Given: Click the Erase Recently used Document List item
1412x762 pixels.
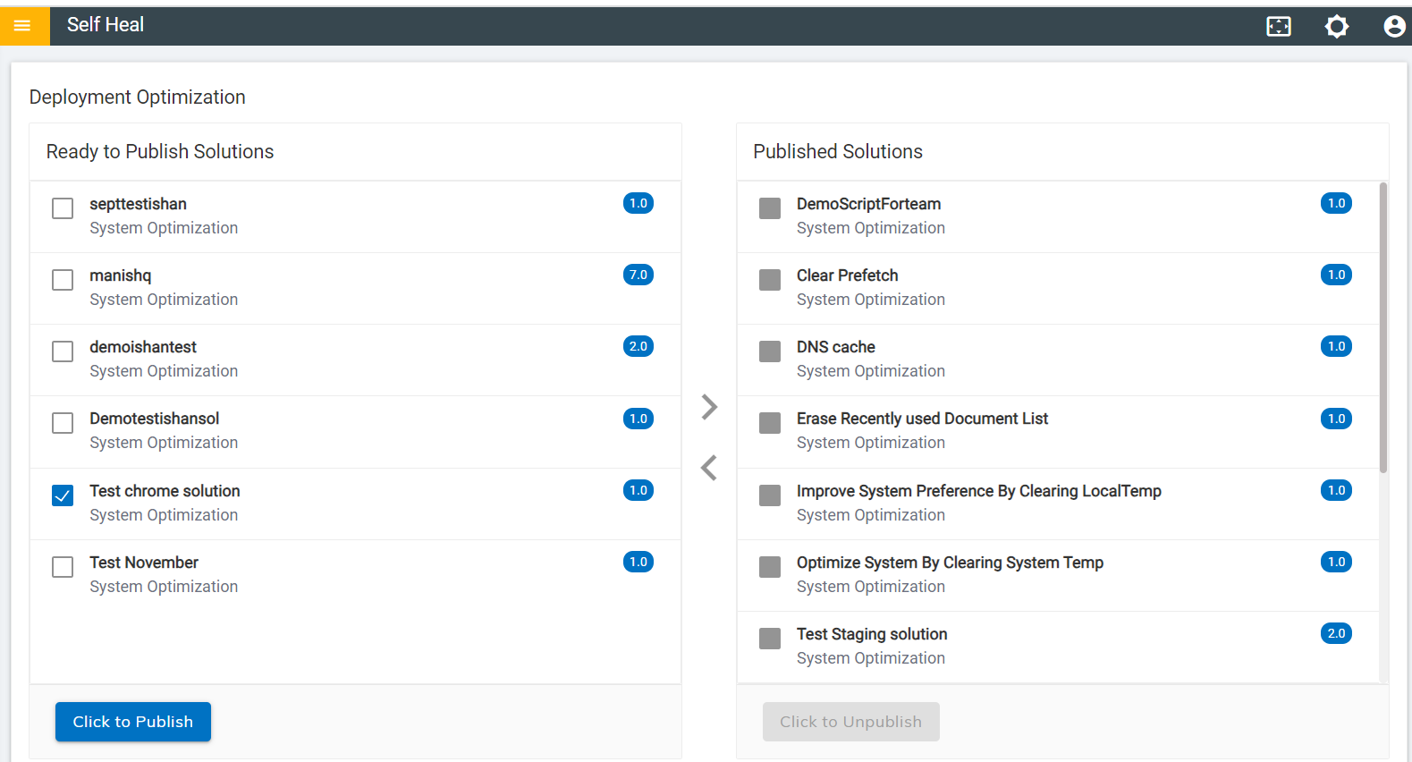Looking at the screenshot, I should point(922,419).
